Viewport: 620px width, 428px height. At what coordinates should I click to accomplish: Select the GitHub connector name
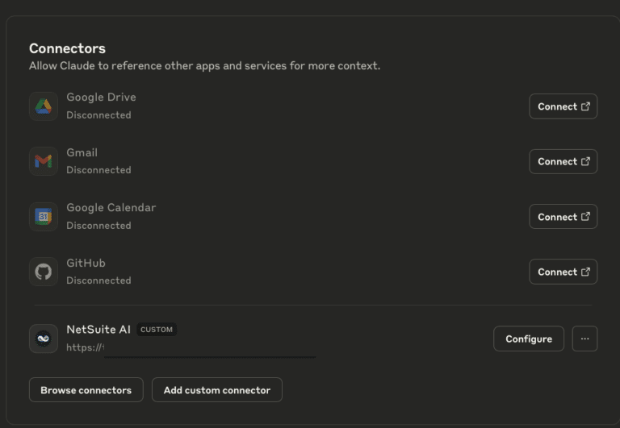tap(86, 263)
